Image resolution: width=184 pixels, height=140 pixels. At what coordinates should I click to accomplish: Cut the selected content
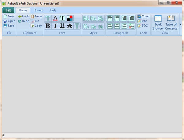tap(35, 21)
